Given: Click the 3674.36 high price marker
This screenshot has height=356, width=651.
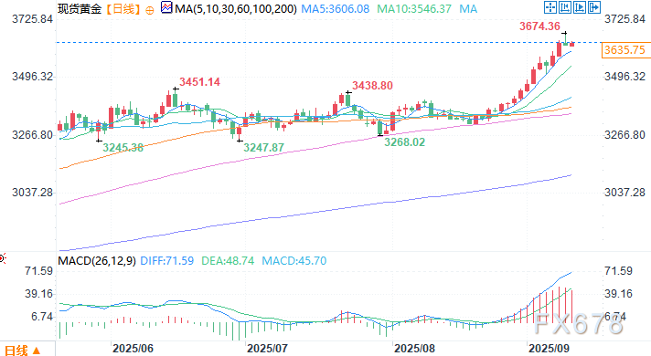Looking at the screenshot, I should (x=539, y=26).
